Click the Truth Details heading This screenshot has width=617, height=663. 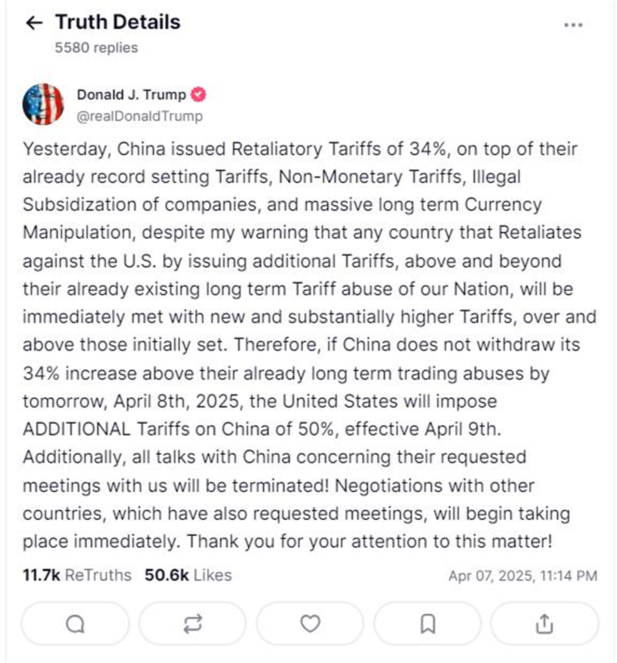tap(118, 22)
